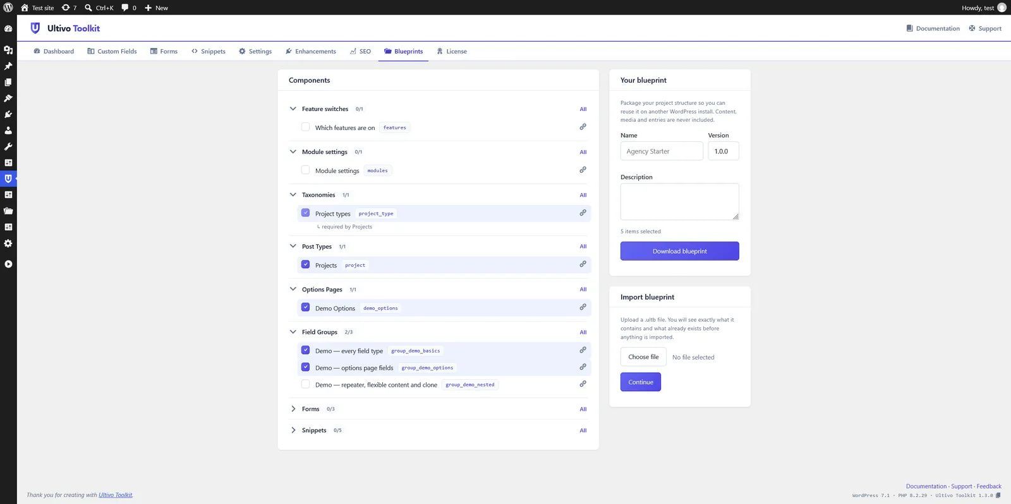Viewport: 1011px width, 504px height.
Task: Click the blueprint Name input field
Action: [x=662, y=151]
